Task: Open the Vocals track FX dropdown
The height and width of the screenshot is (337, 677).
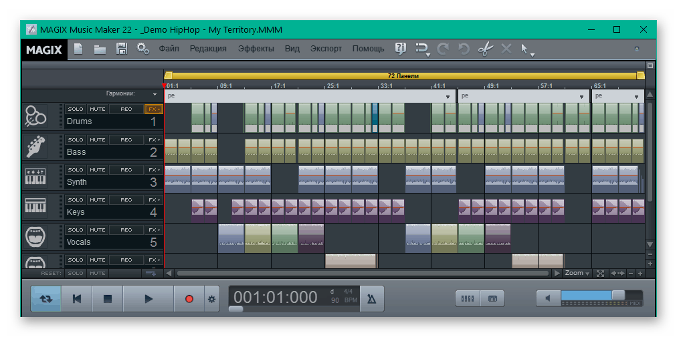Action: click(154, 230)
